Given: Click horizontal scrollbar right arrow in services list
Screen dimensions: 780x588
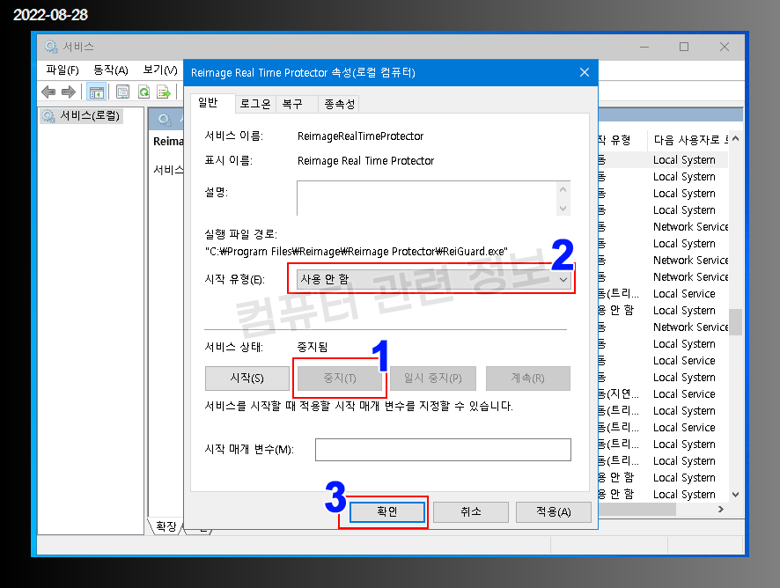Looking at the screenshot, I should pyautogui.click(x=721, y=510).
